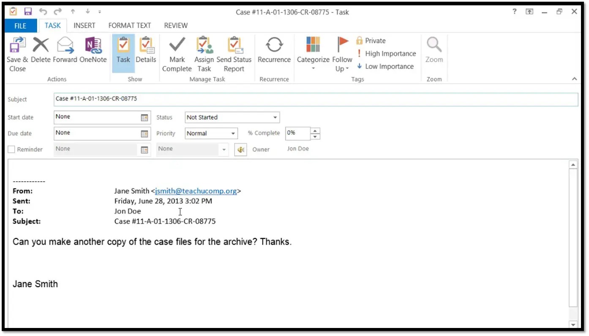This screenshot has height=336, width=589.
Task: Set Low Importance on task
Action: [384, 66]
